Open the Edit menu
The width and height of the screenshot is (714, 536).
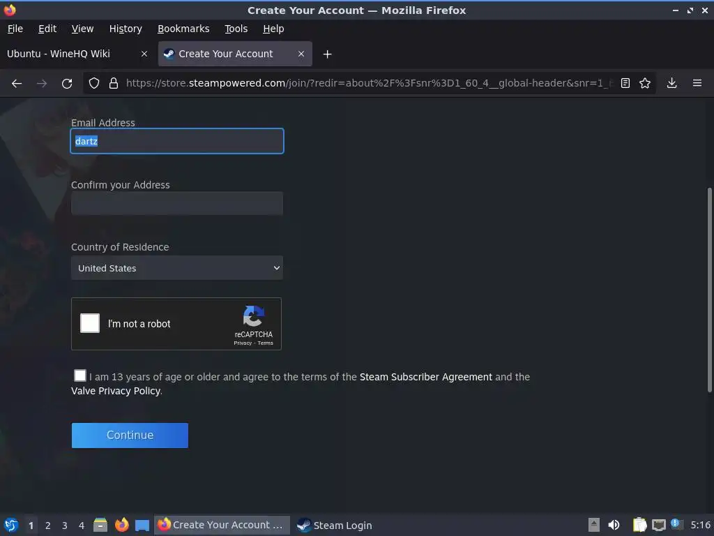click(x=47, y=29)
